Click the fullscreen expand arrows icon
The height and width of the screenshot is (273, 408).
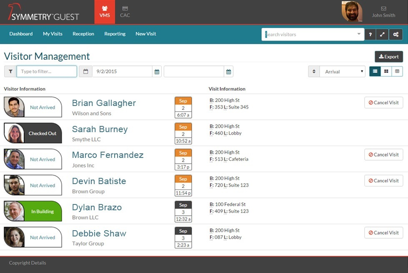click(x=382, y=34)
